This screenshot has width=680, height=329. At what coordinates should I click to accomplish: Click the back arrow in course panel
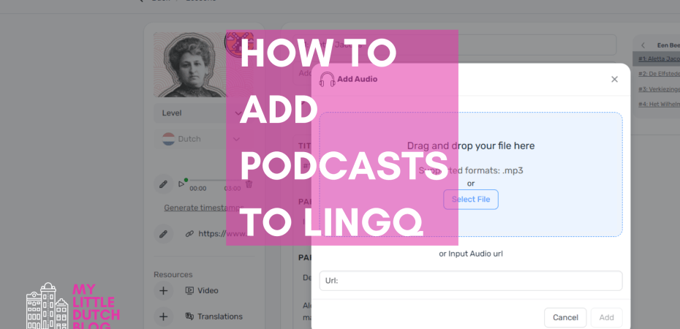[x=643, y=45]
